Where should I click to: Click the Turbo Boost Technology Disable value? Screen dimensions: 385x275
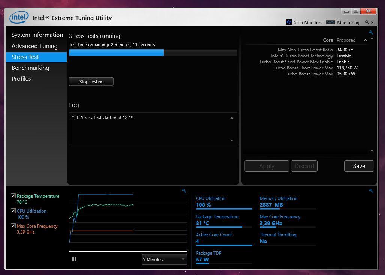[344, 56]
